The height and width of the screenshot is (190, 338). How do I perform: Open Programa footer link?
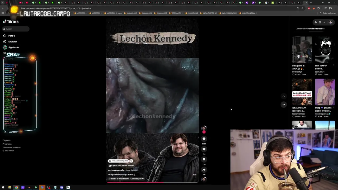point(7,144)
